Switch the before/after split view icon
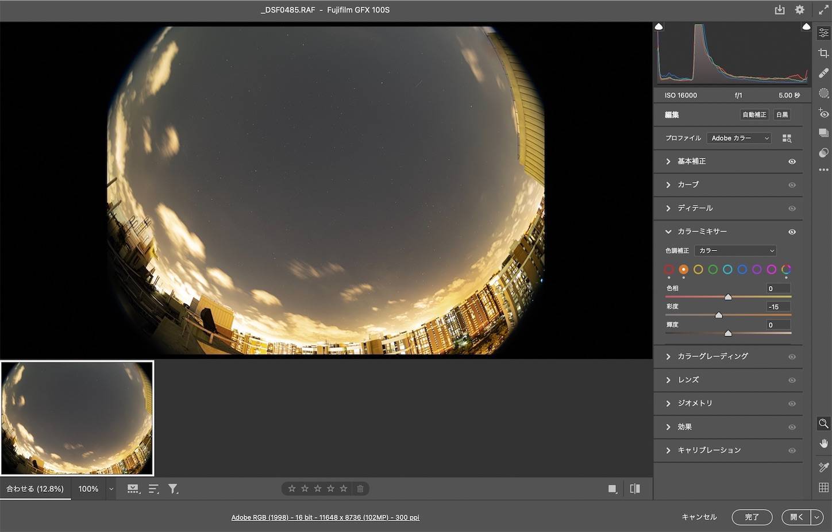The width and height of the screenshot is (832, 532). [x=635, y=489]
